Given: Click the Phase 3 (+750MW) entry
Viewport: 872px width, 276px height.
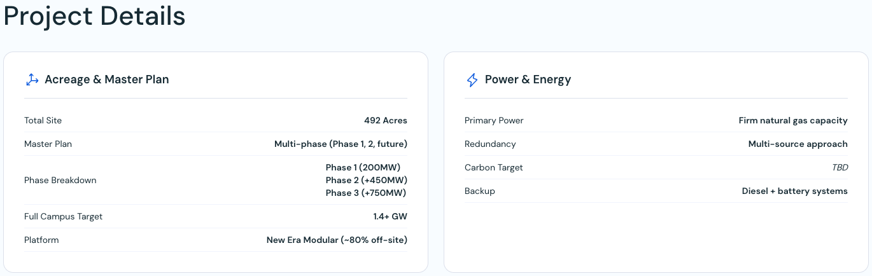Looking at the screenshot, I should click(x=366, y=193).
